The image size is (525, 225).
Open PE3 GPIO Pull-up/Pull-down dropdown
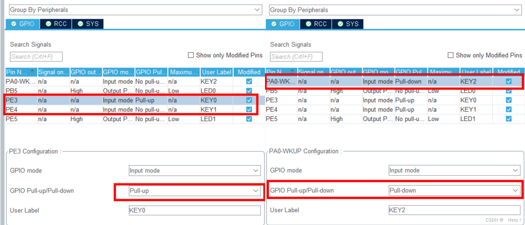tap(195, 191)
